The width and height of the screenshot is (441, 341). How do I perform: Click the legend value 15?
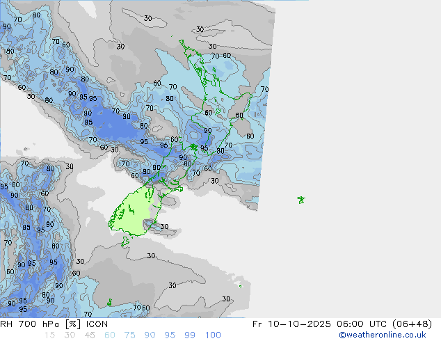[49, 335]
